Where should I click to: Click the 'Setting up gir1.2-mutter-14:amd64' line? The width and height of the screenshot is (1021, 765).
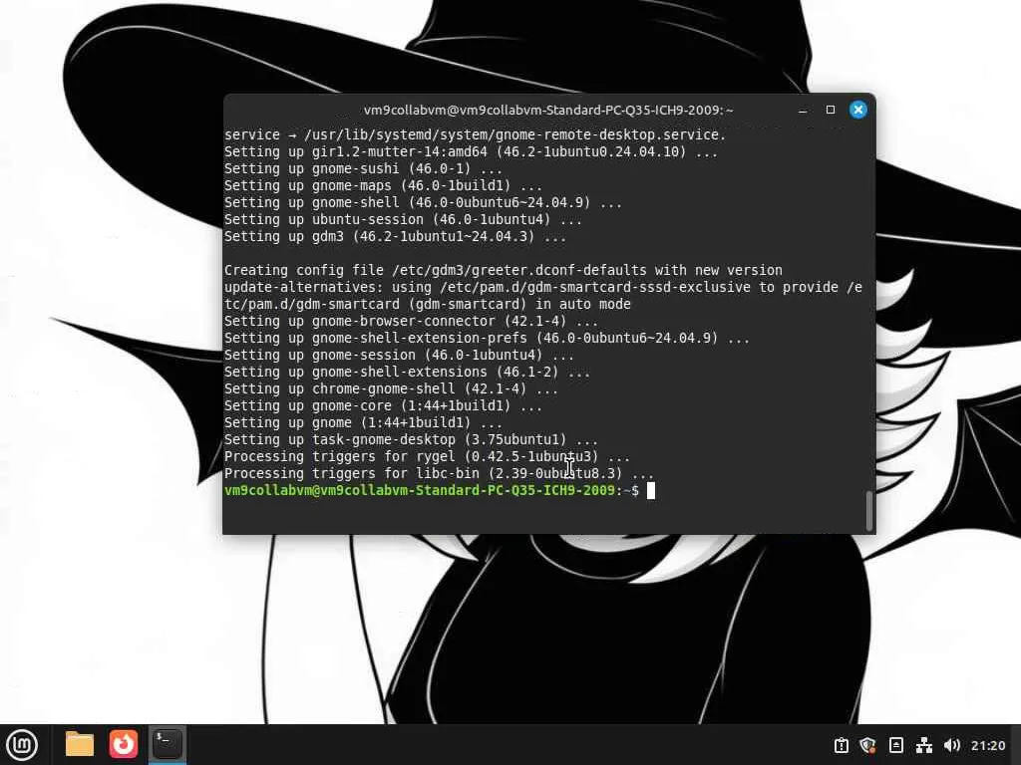(x=471, y=151)
